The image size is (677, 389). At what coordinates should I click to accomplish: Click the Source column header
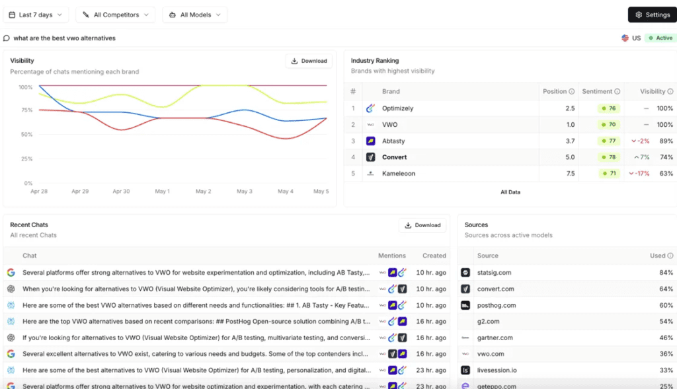click(487, 256)
